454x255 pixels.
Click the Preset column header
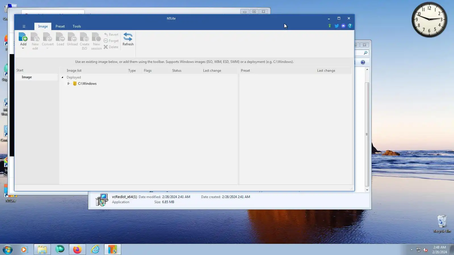tap(245, 71)
